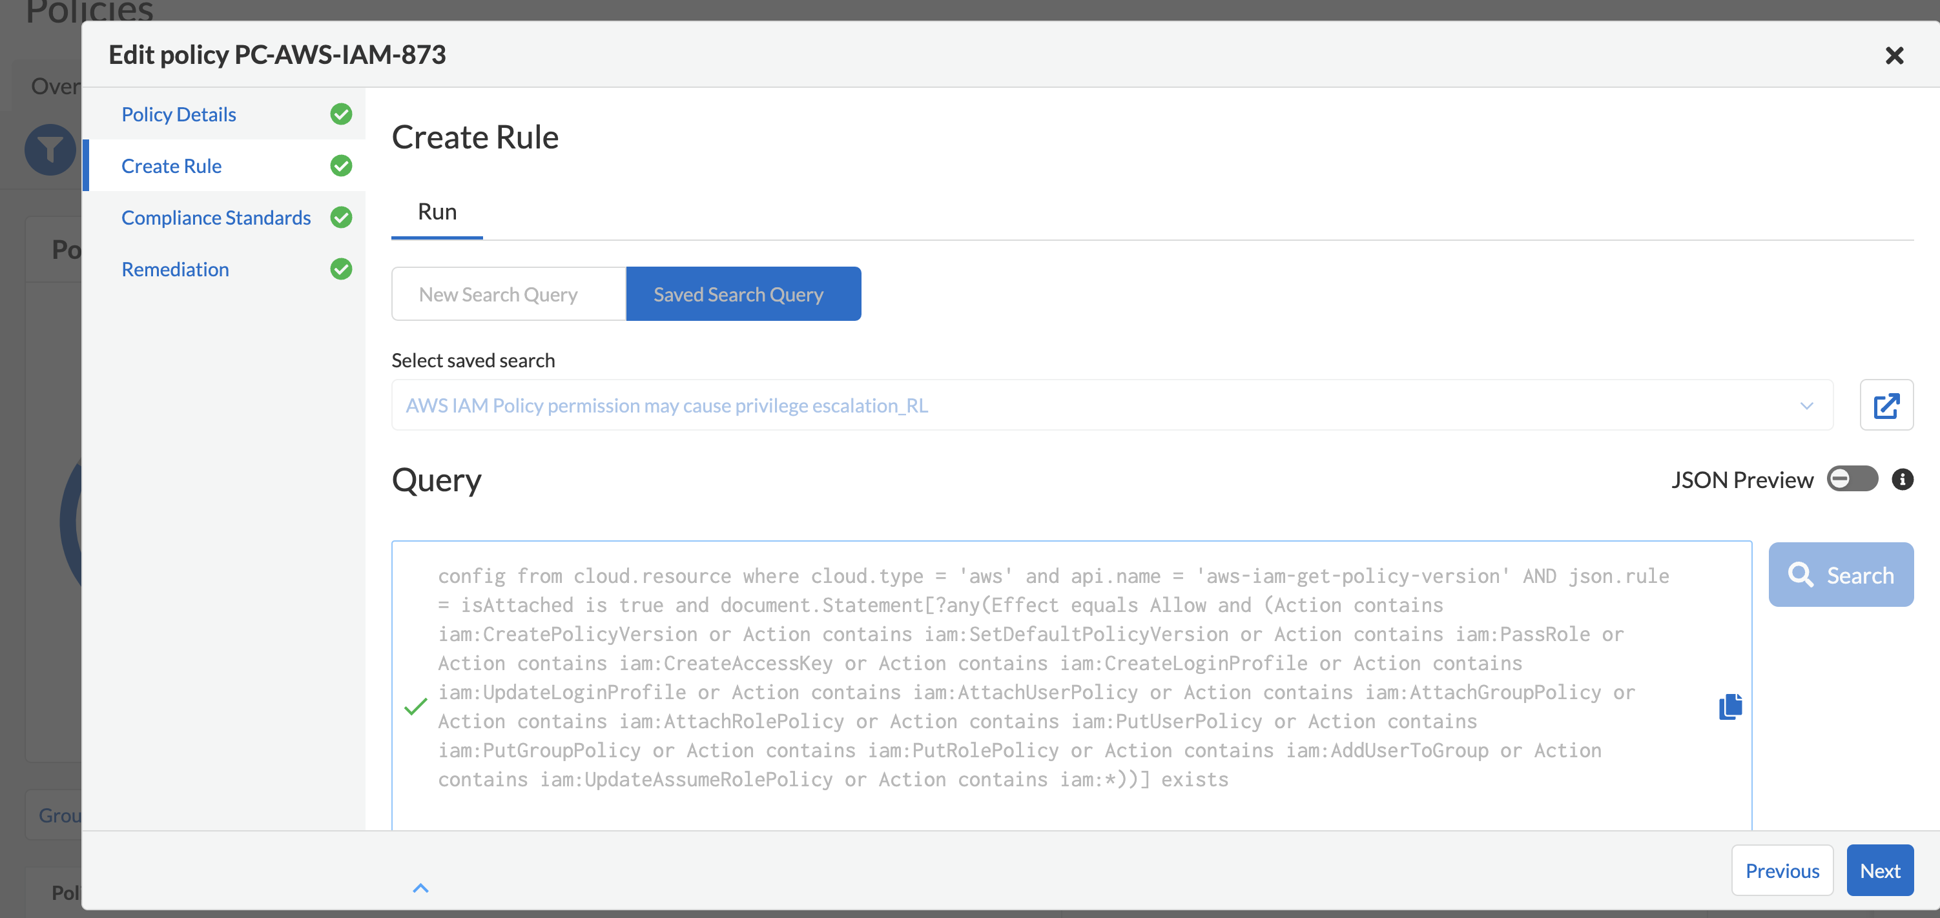Click the filter funnel icon behind dialog

[x=50, y=149]
